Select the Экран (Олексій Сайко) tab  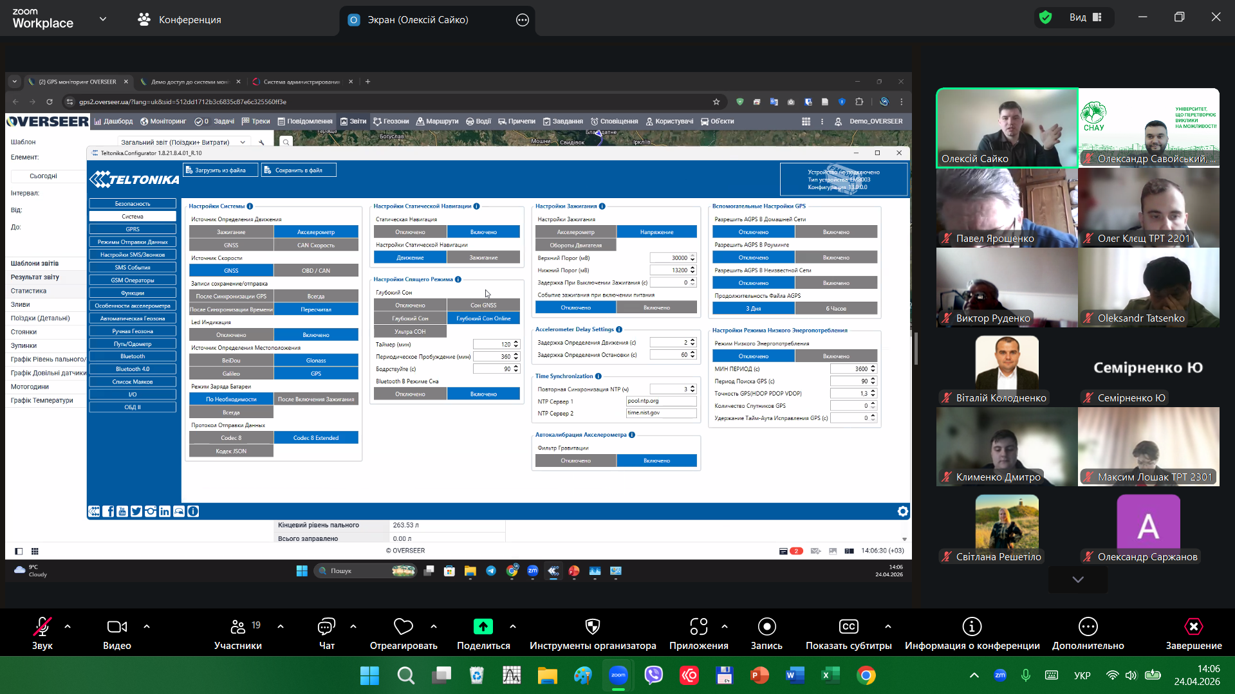[x=417, y=20]
